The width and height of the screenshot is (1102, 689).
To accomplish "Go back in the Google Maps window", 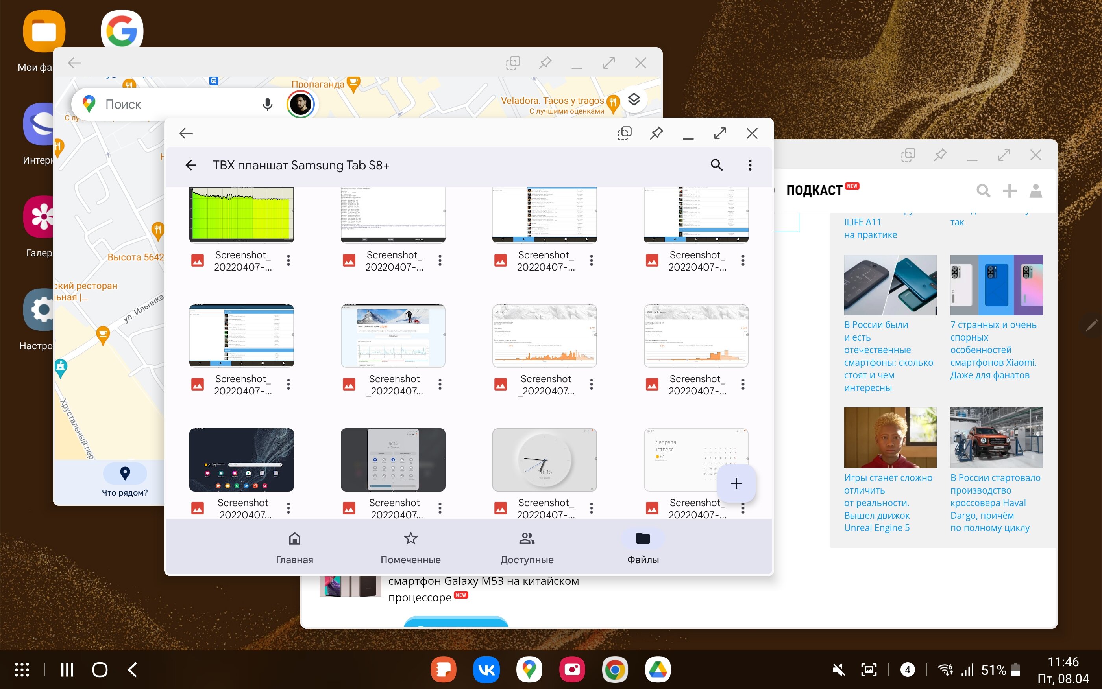I will click(75, 63).
